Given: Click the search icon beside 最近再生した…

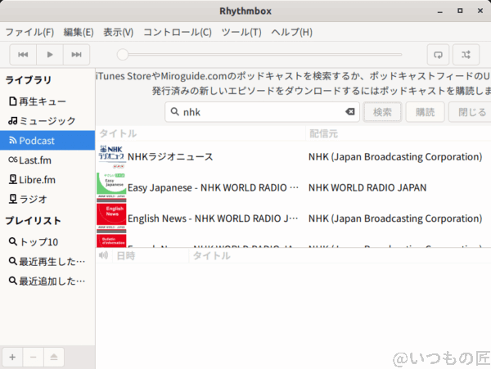Looking at the screenshot, I should [13, 261].
